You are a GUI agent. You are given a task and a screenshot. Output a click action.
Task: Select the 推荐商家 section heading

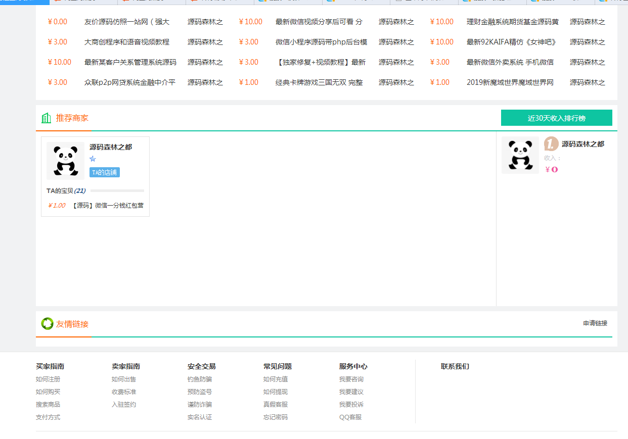[72, 118]
